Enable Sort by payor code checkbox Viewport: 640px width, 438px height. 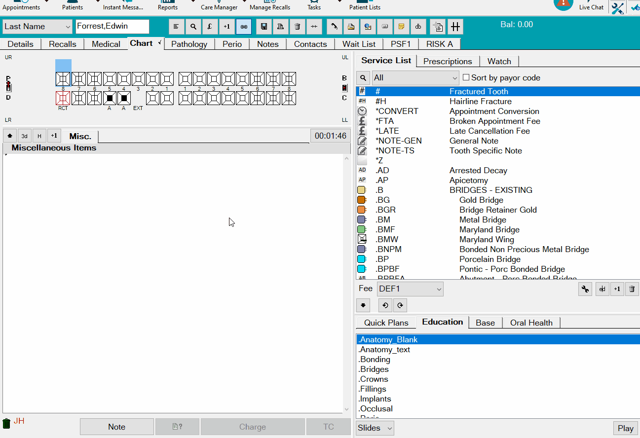[x=466, y=77]
